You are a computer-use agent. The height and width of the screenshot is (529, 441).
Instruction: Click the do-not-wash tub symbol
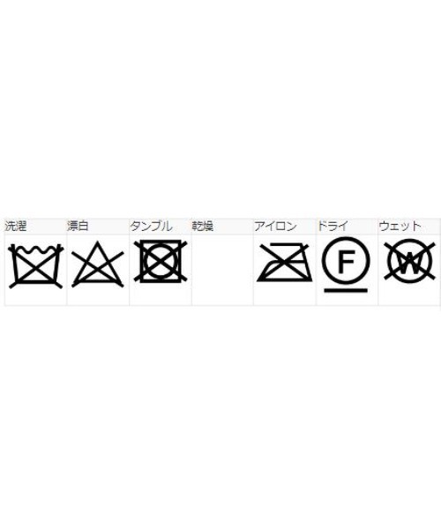pyautogui.click(x=36, y=265)
